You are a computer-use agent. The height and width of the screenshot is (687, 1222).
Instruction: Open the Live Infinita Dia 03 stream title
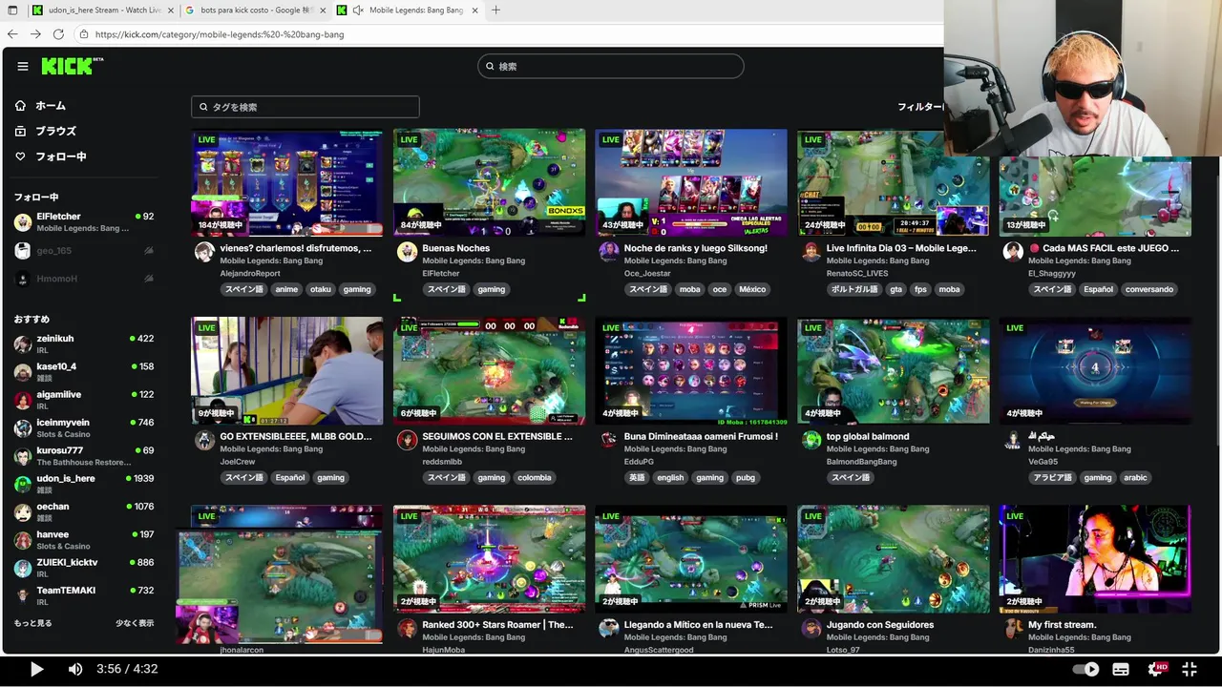901,248
